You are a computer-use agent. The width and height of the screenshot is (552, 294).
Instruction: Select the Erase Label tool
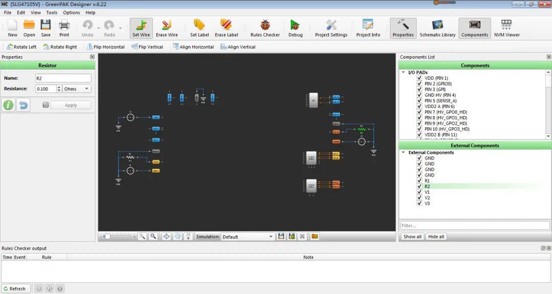[x=226, y=28]
